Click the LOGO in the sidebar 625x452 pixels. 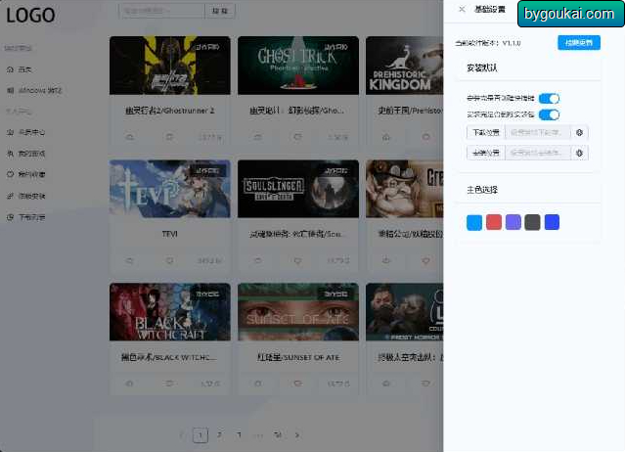pyautogui.click(x=30, y=15)
